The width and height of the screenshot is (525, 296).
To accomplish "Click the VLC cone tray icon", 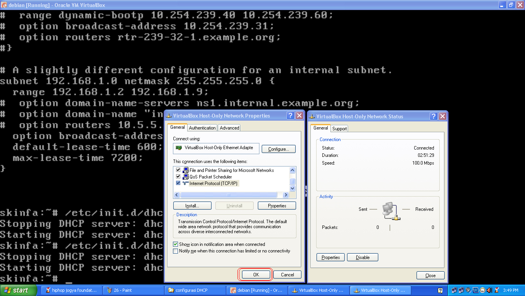I will point(496,290).
